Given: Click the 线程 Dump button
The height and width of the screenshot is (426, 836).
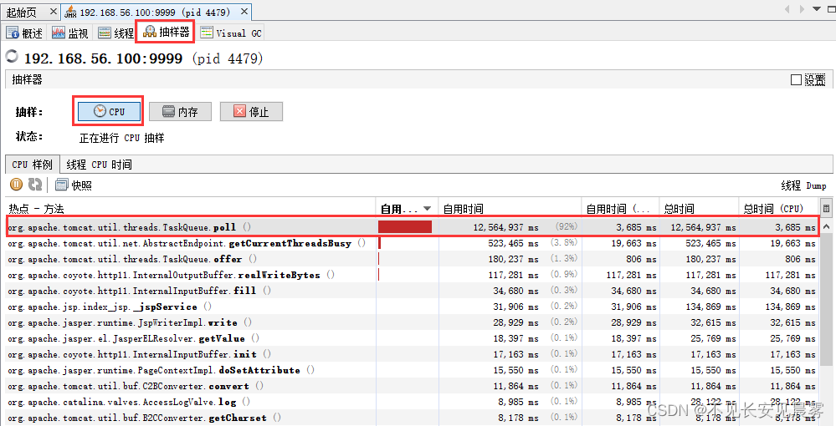Looking at the screenshot, I should (x=803, y=185).
